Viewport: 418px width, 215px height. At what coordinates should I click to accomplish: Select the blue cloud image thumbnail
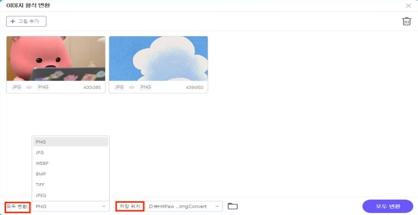(158, 59)
